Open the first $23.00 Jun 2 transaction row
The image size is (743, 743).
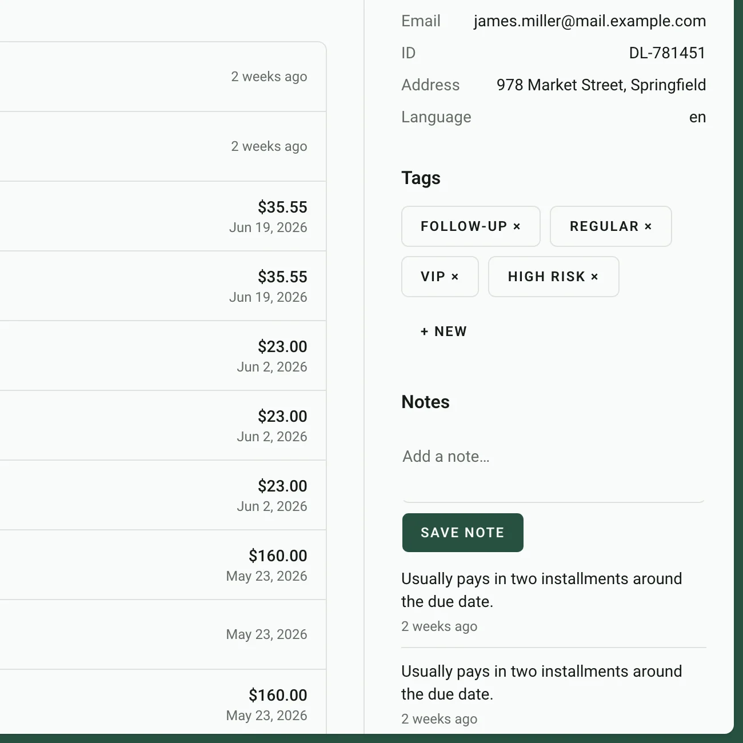point(163,356)
